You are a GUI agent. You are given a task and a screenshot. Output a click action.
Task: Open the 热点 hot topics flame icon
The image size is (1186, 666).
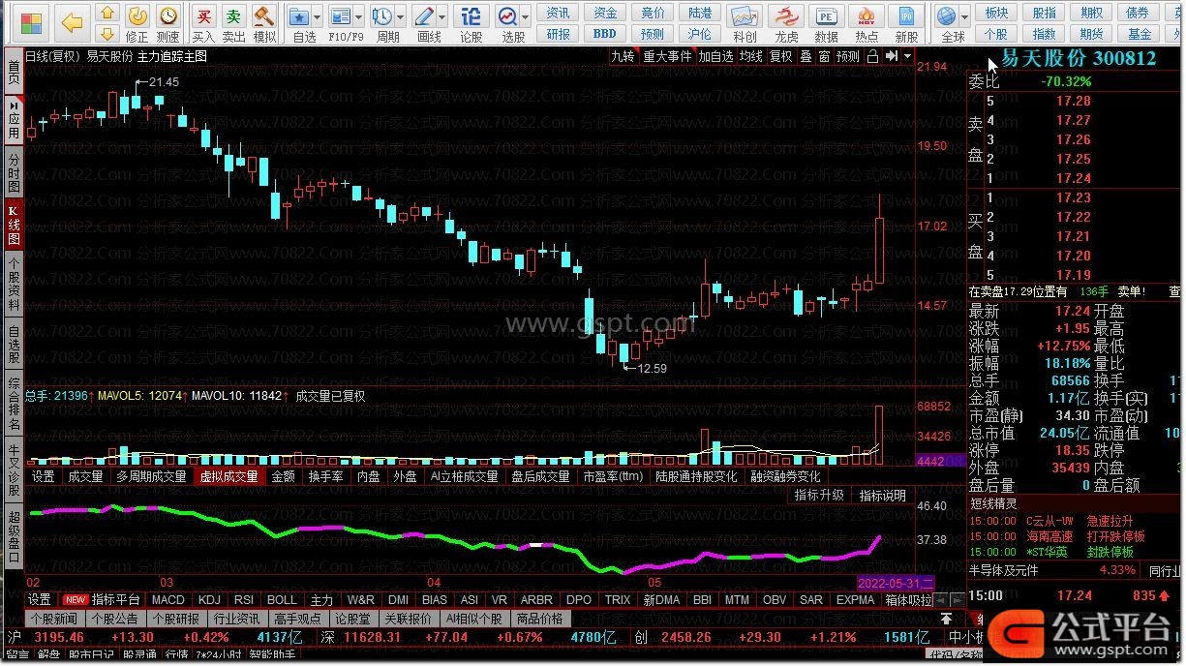coord(867,16)
